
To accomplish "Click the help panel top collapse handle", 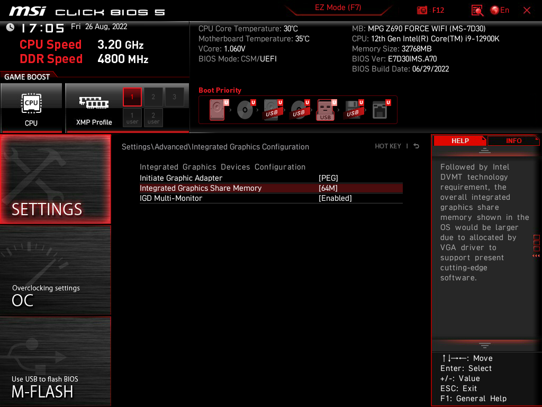I will [x=485, y=150].
